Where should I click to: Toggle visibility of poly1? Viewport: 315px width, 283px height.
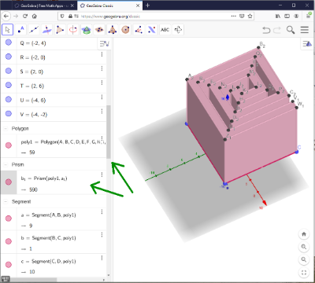click(x=9, y=145)
